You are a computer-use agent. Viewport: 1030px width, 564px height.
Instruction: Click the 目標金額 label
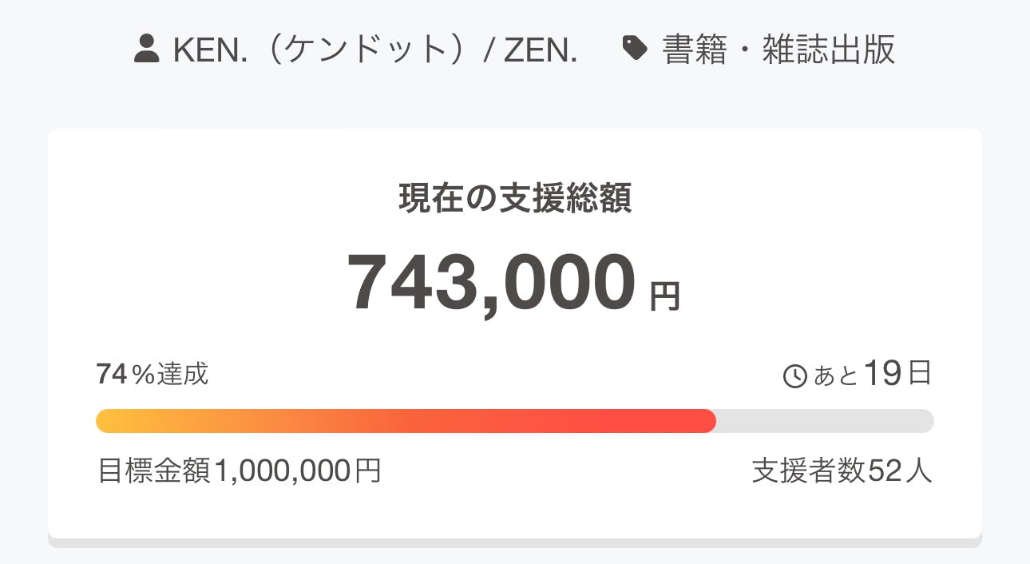tap(154, 471)
